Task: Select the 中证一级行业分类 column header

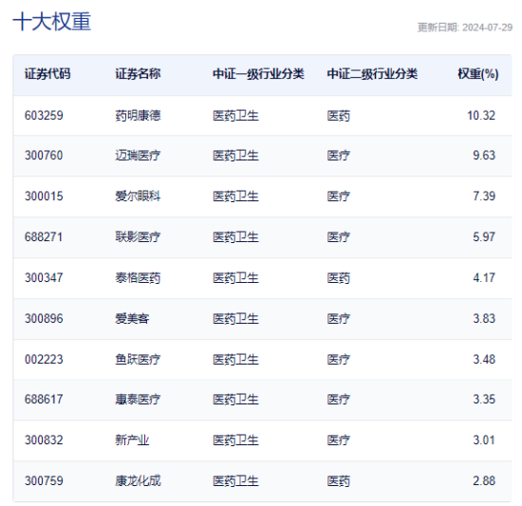Action: pyautogui.click(x=258, y=74)
